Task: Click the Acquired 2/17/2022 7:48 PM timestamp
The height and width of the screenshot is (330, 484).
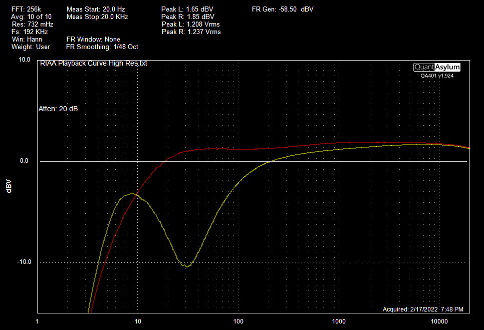Action: point(423,309)
